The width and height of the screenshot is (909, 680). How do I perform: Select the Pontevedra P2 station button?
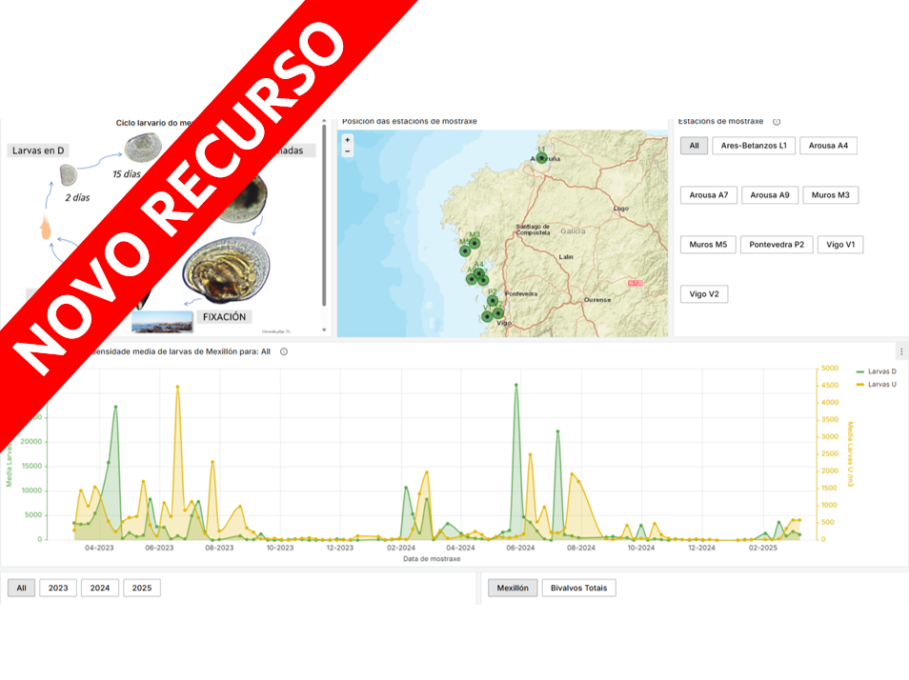pos(777,245)
